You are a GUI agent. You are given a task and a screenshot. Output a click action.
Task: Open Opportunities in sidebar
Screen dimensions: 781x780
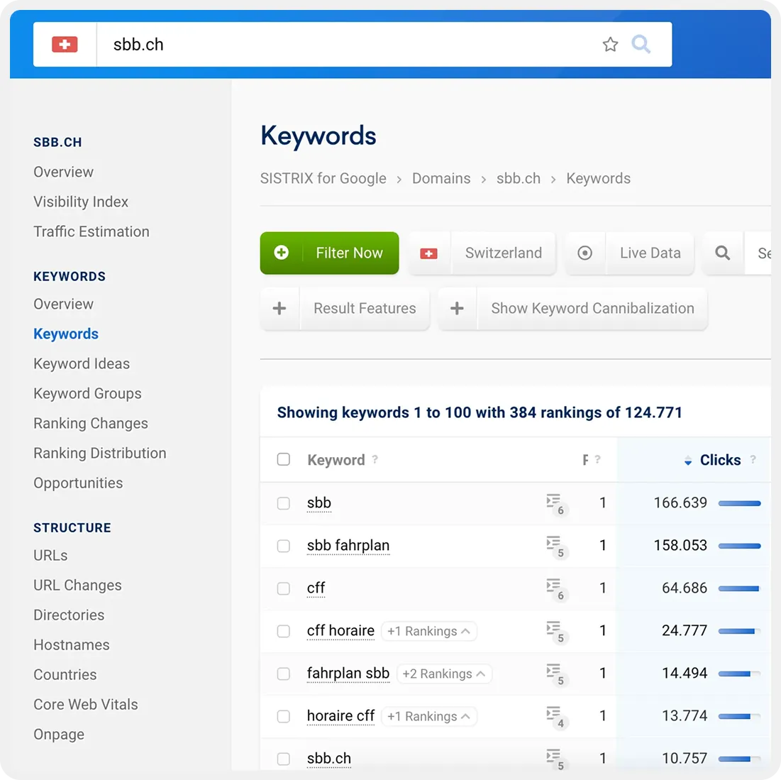pos(78,483)
